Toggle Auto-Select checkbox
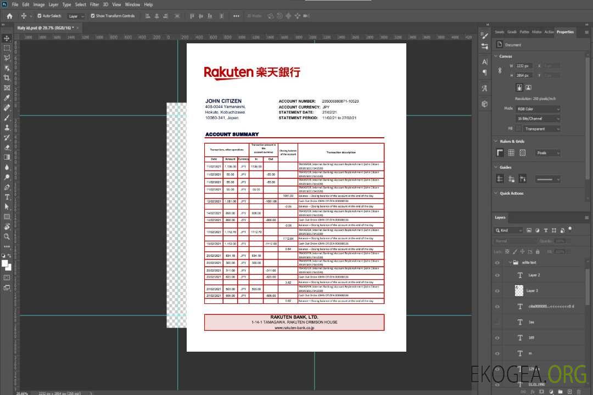Viewport: 593px width, 395px height. pos(40,16)
